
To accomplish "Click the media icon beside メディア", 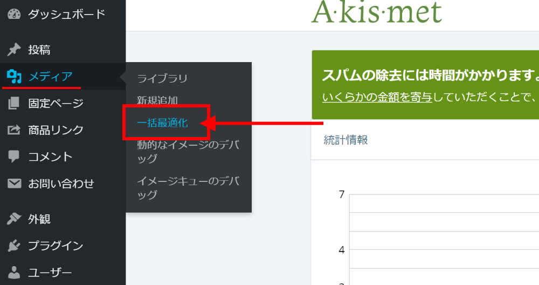I will 14,77.
